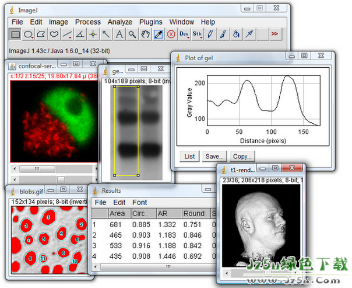Click the z-slice slider thumb in confocal window
The height and width of the screenshot is (288, 352).
(61, 179)
